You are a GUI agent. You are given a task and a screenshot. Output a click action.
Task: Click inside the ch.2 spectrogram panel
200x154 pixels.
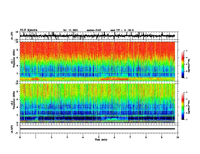click(x=97, y=103)
